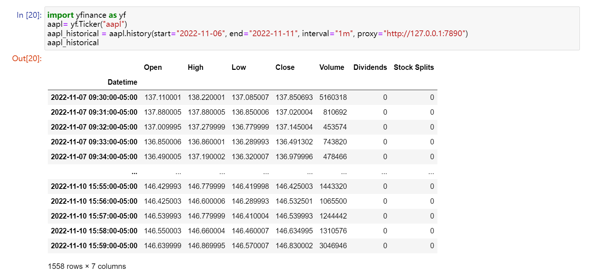590x275 pixels.
Task: Select the High column header
Action: tap(195, 67)
